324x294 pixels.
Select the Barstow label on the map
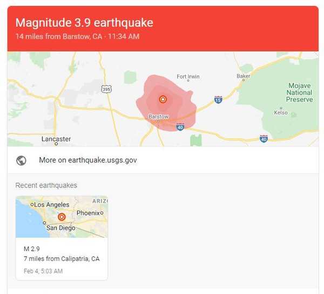[x=158, y=117]
